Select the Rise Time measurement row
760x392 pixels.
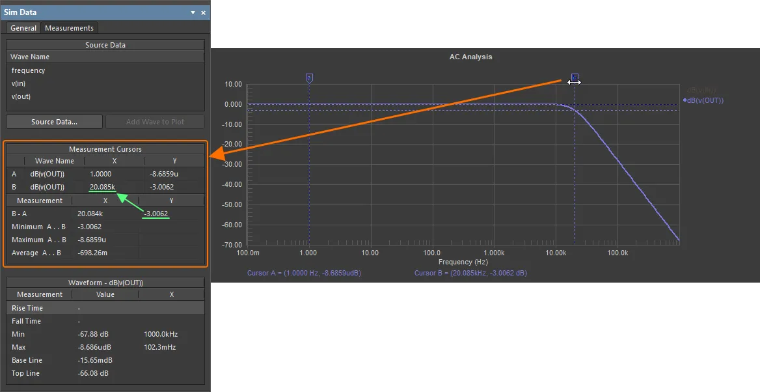[105, 308]
